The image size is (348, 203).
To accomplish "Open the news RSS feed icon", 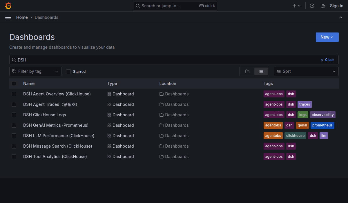I will pos(323,6).
